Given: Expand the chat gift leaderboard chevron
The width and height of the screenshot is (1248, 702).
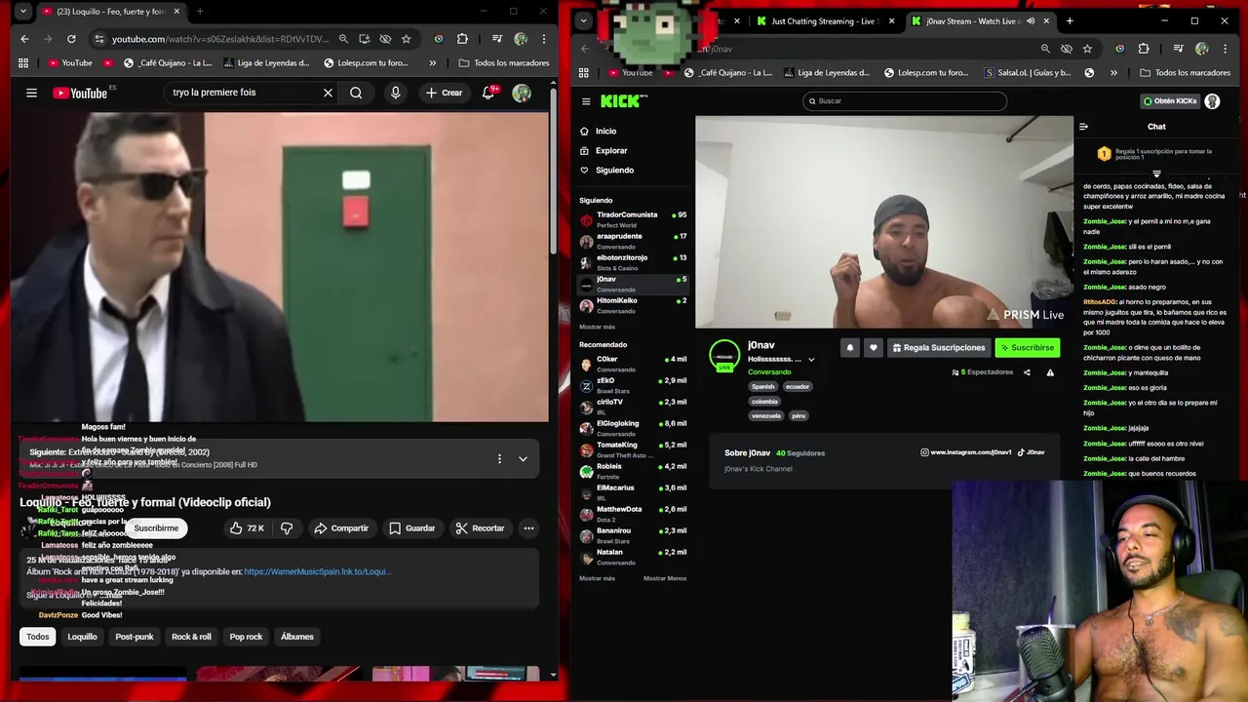Looking at the screenshot, I should 1156,174.
